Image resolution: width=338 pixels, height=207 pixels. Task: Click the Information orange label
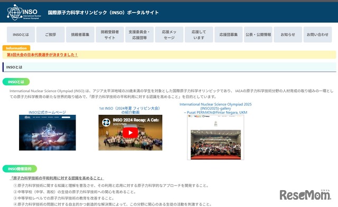(x=16, y=48)
